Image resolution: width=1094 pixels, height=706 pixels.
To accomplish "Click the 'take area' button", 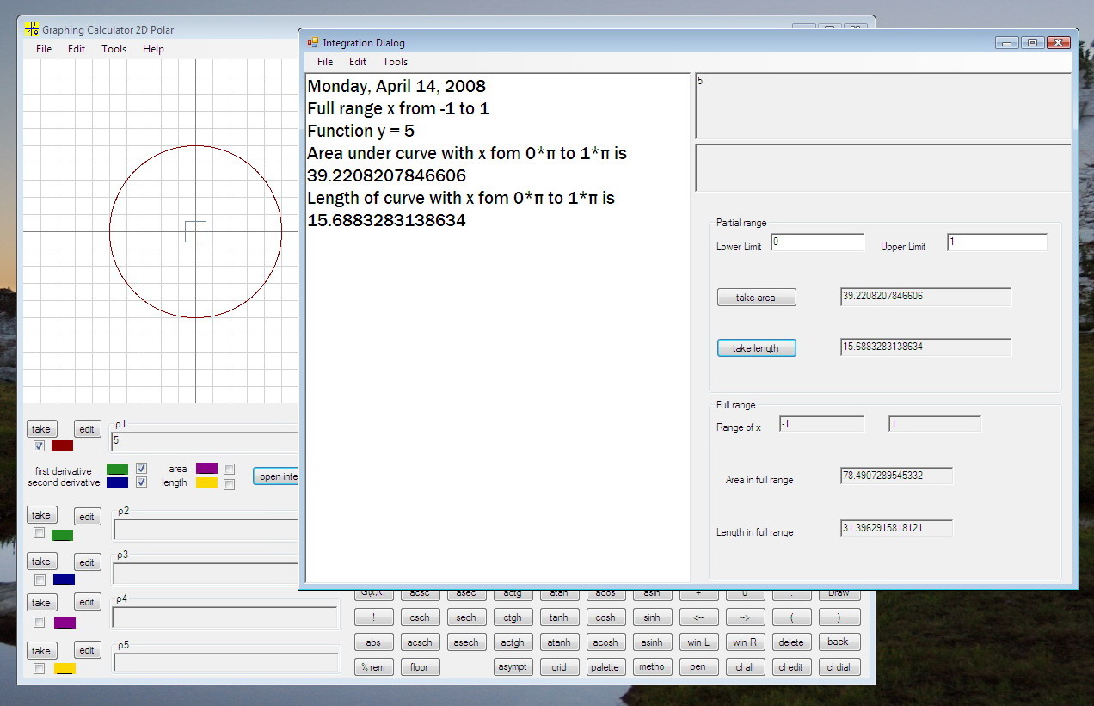I will 756,298.
